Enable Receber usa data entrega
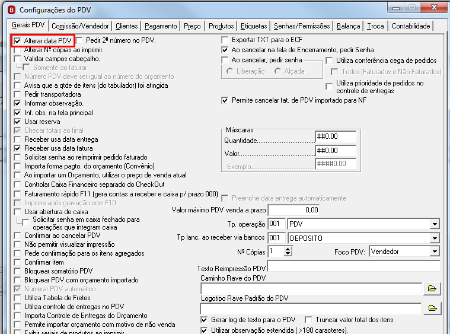This screenshot has width=450, height=334. [18, 139]
